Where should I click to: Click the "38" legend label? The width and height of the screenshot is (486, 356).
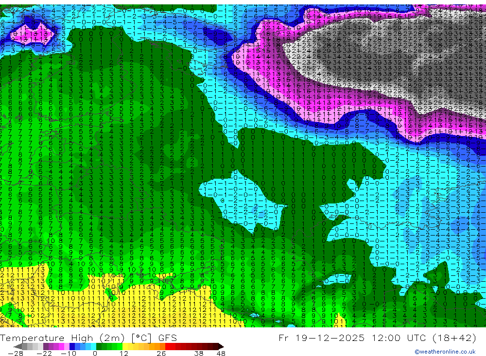coord(198,353)
